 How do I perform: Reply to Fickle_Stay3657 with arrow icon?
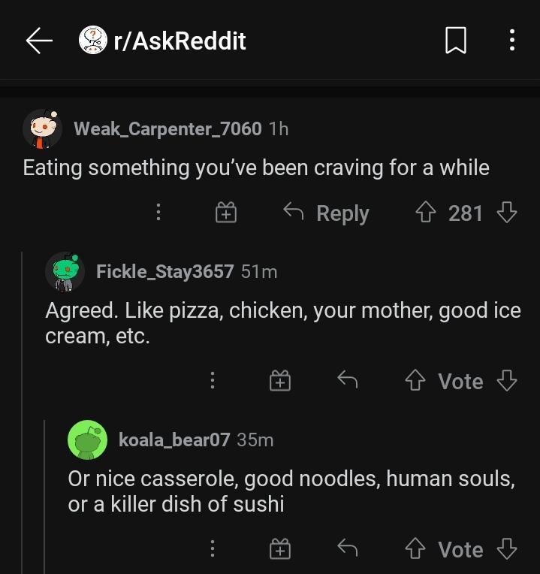point(347,382)
